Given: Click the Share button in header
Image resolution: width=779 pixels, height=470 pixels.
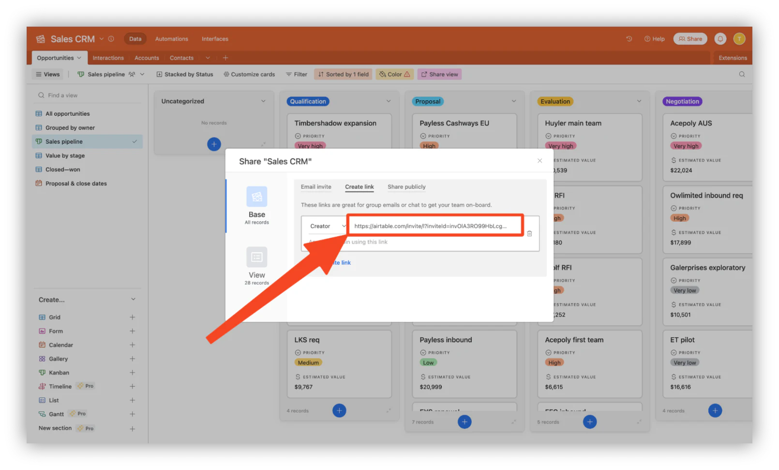Looking at the screenshot, I should pos(690,39).
